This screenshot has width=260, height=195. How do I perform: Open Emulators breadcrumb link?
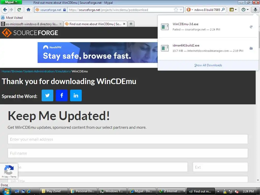[x=63, y=71]
